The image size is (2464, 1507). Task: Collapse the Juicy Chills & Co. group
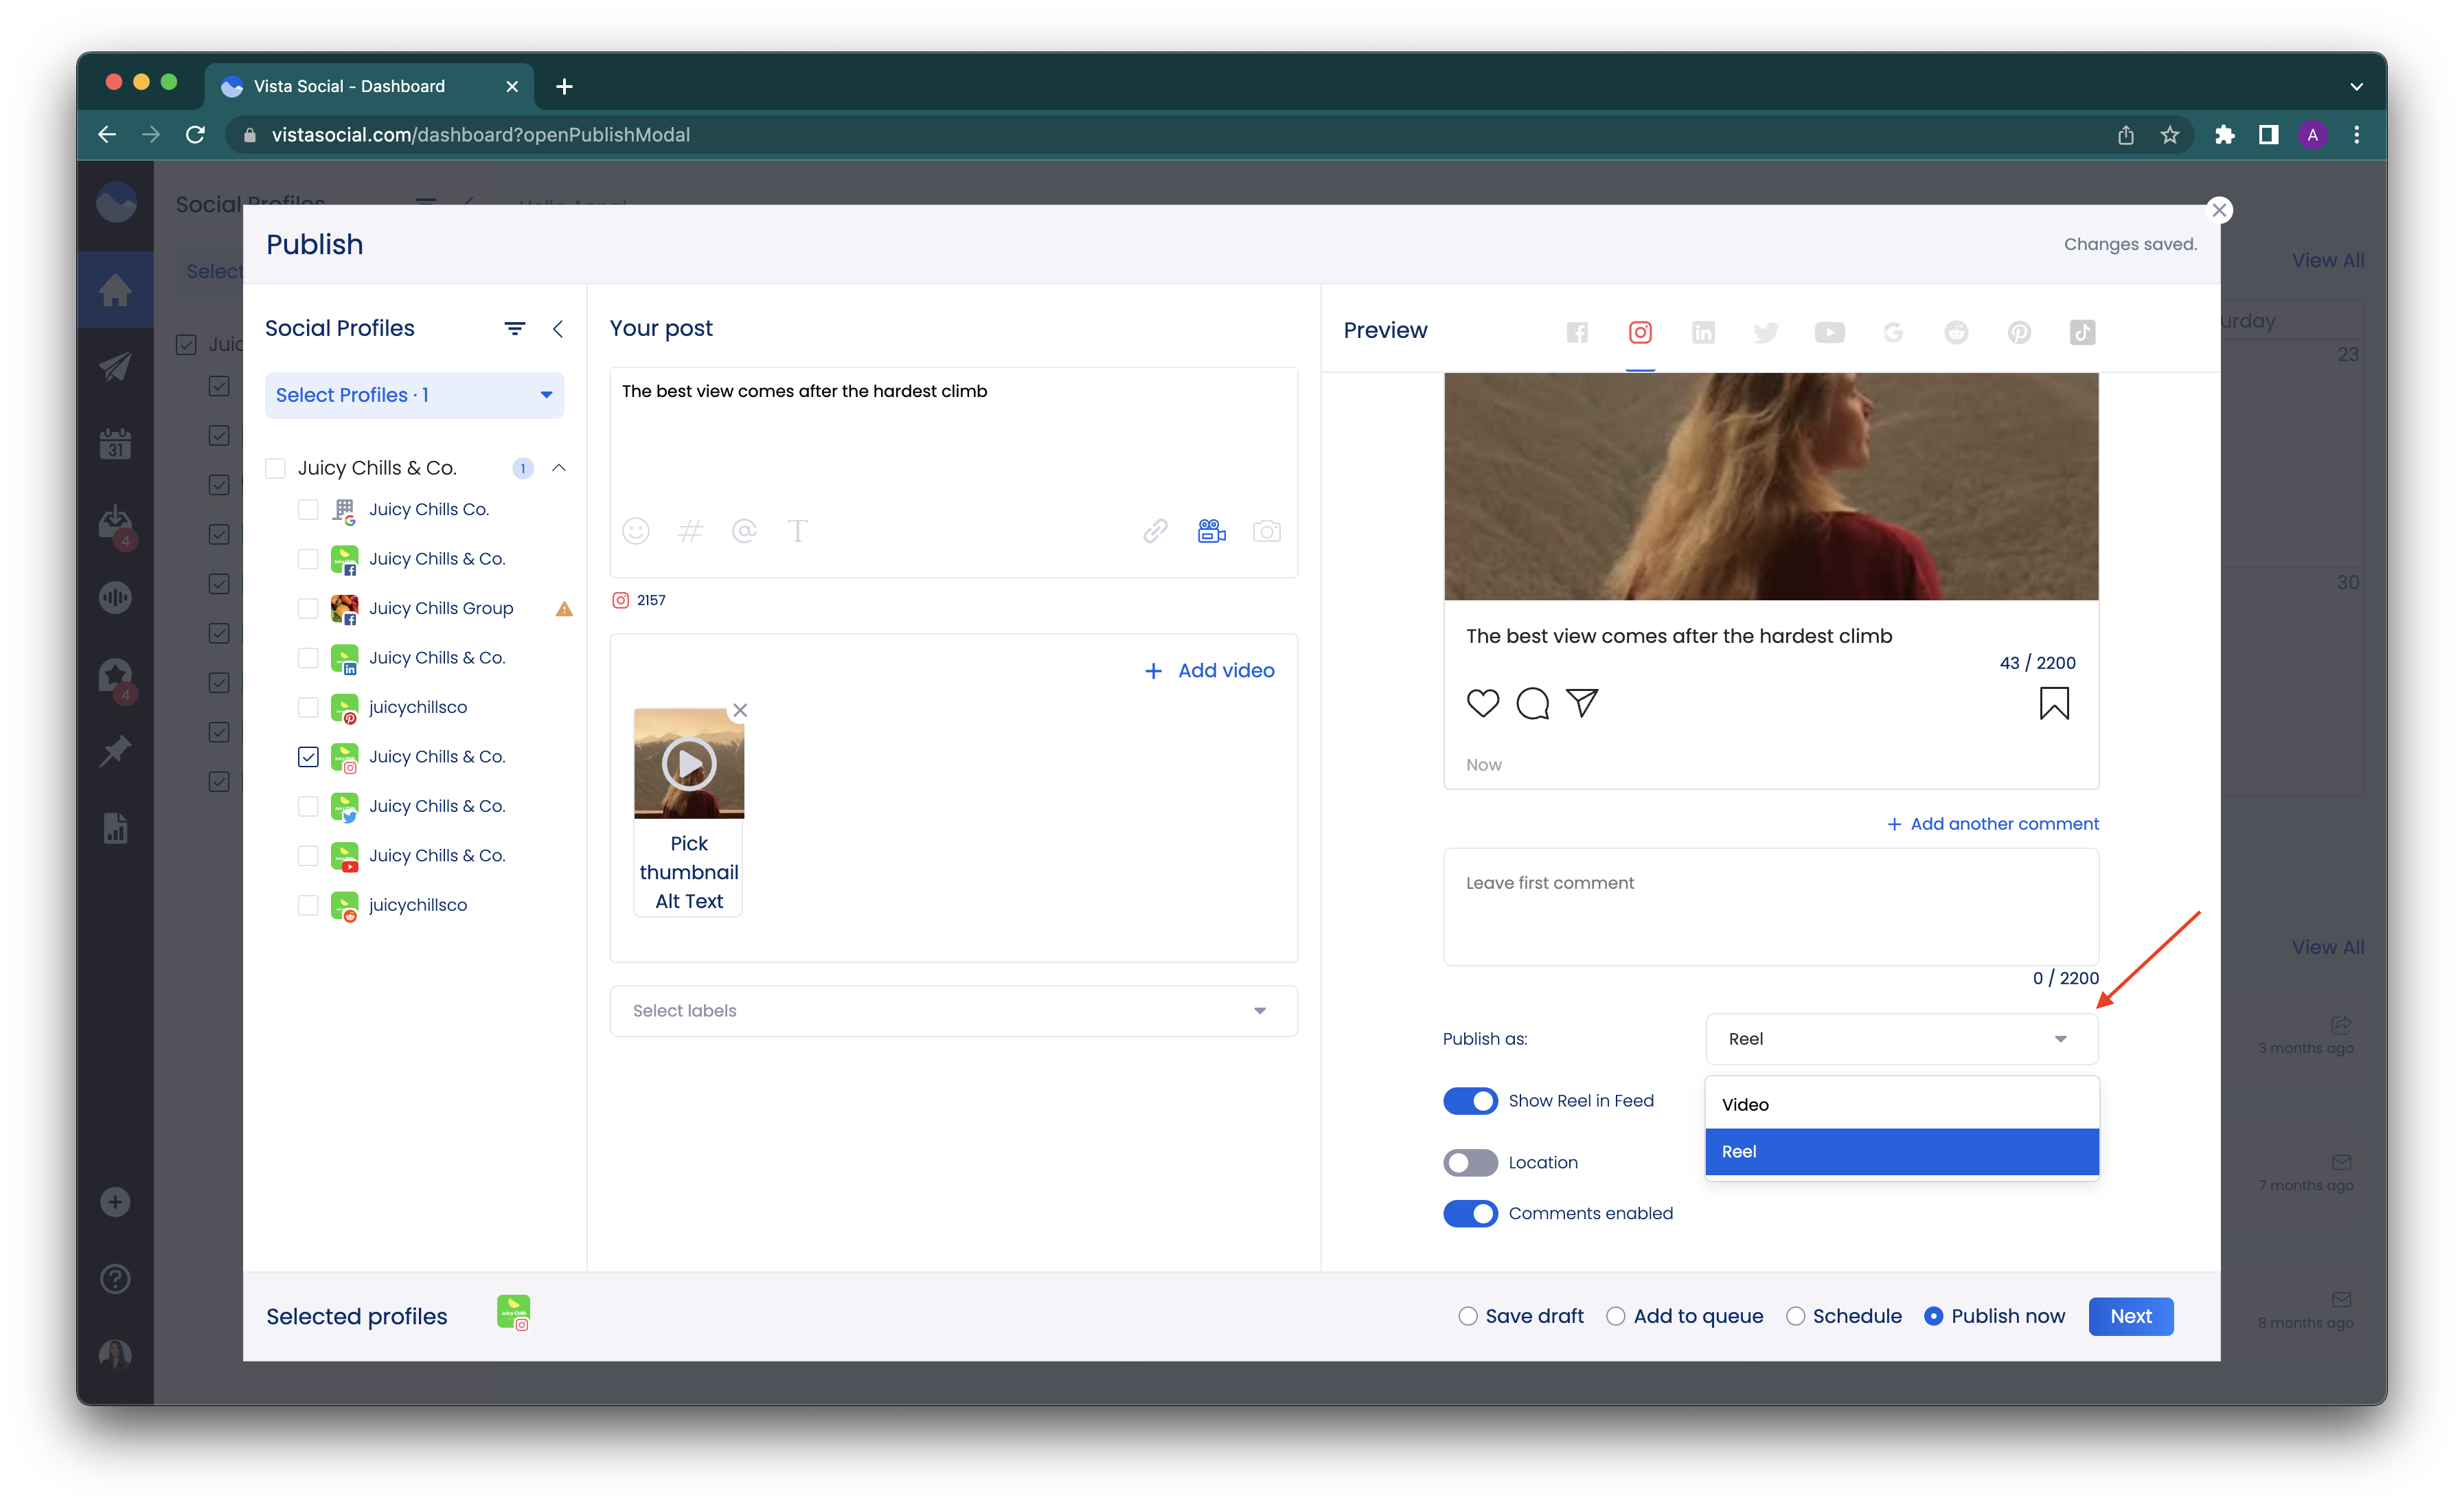coord(559,468)
